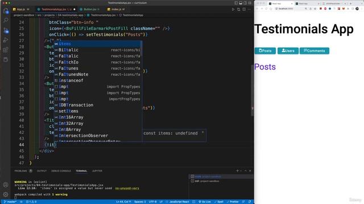Select the FaItalic suggestion
The image size is (364, 204).
pos(98,56)
